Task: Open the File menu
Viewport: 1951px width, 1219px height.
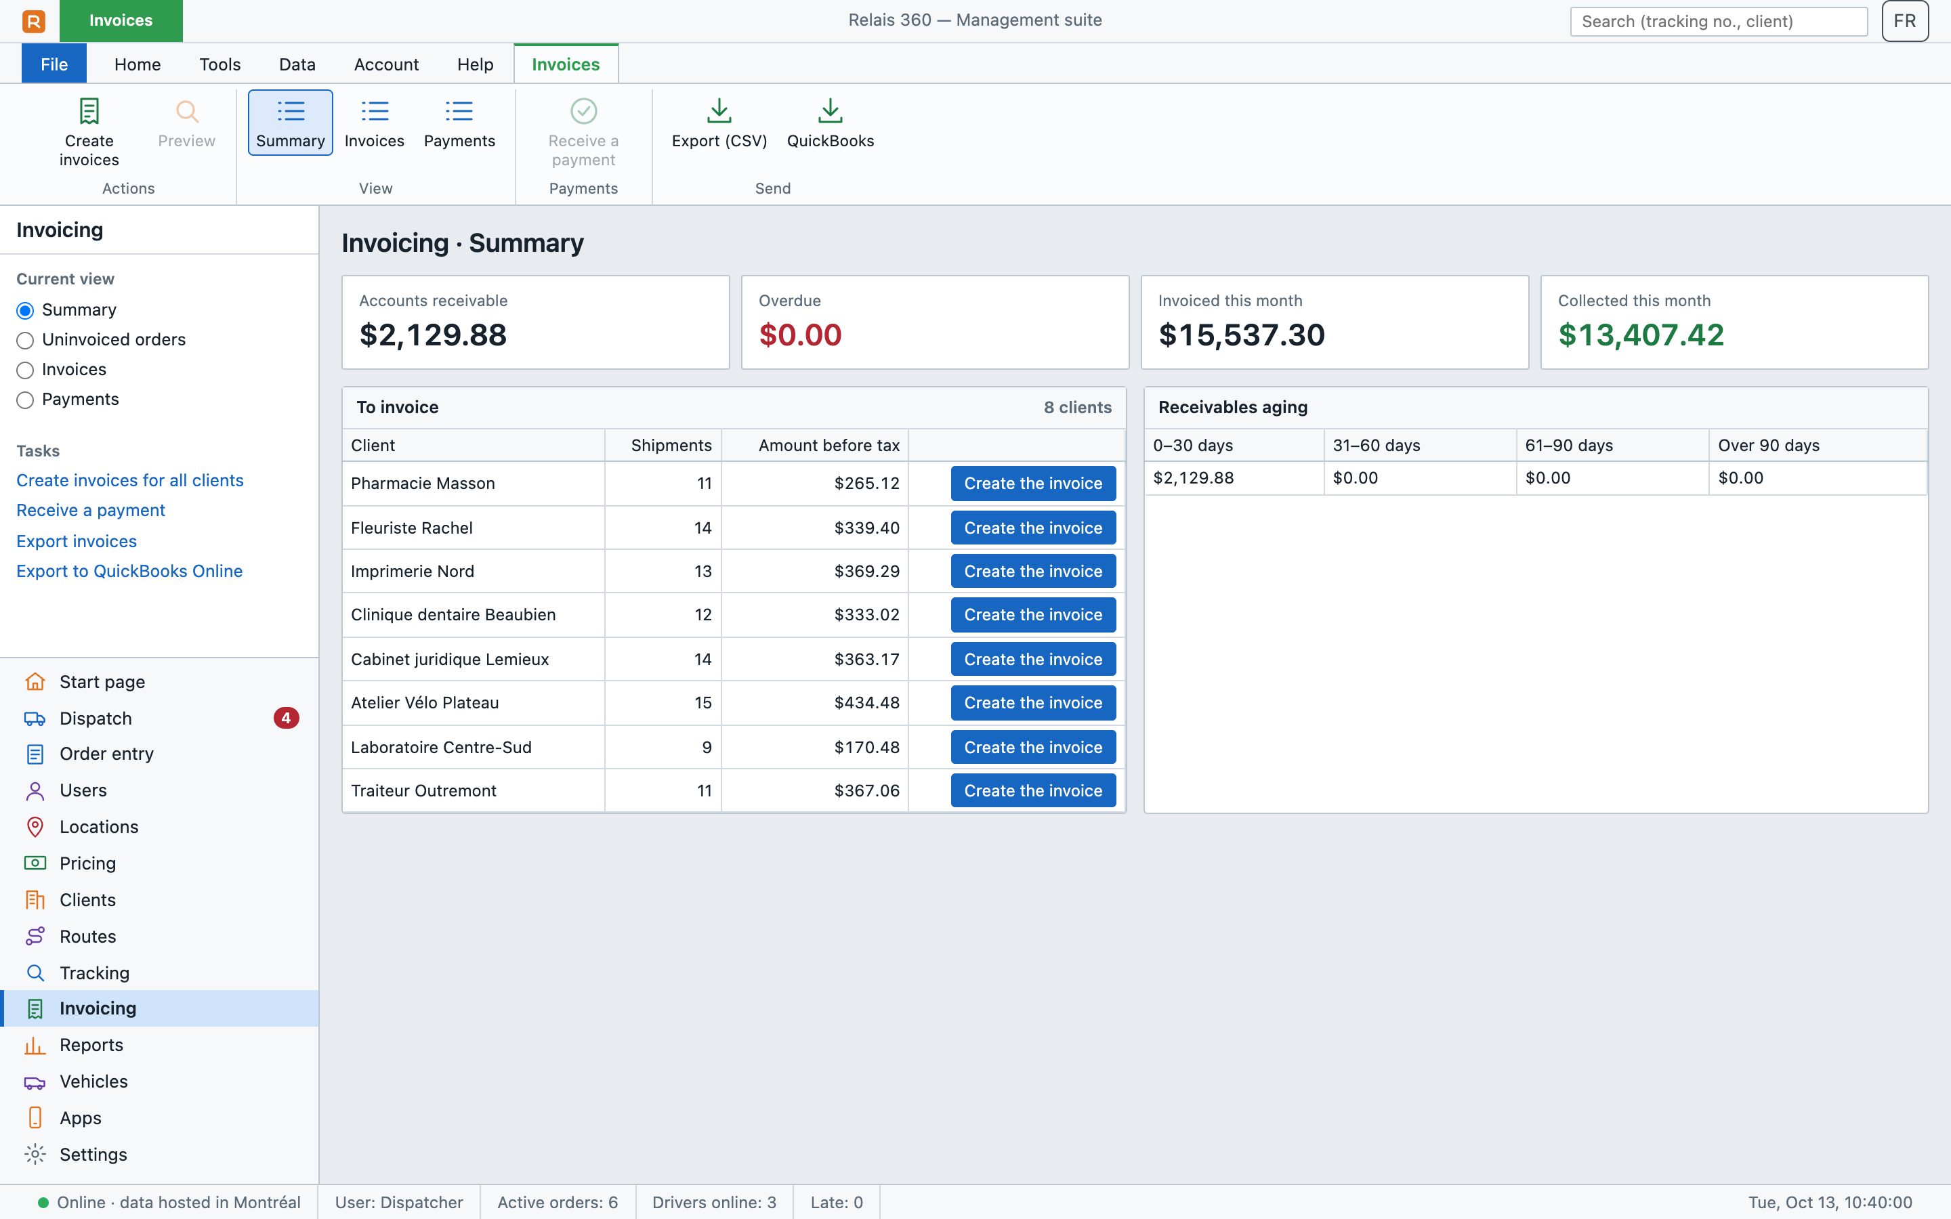Action: [x=54, y=64]
